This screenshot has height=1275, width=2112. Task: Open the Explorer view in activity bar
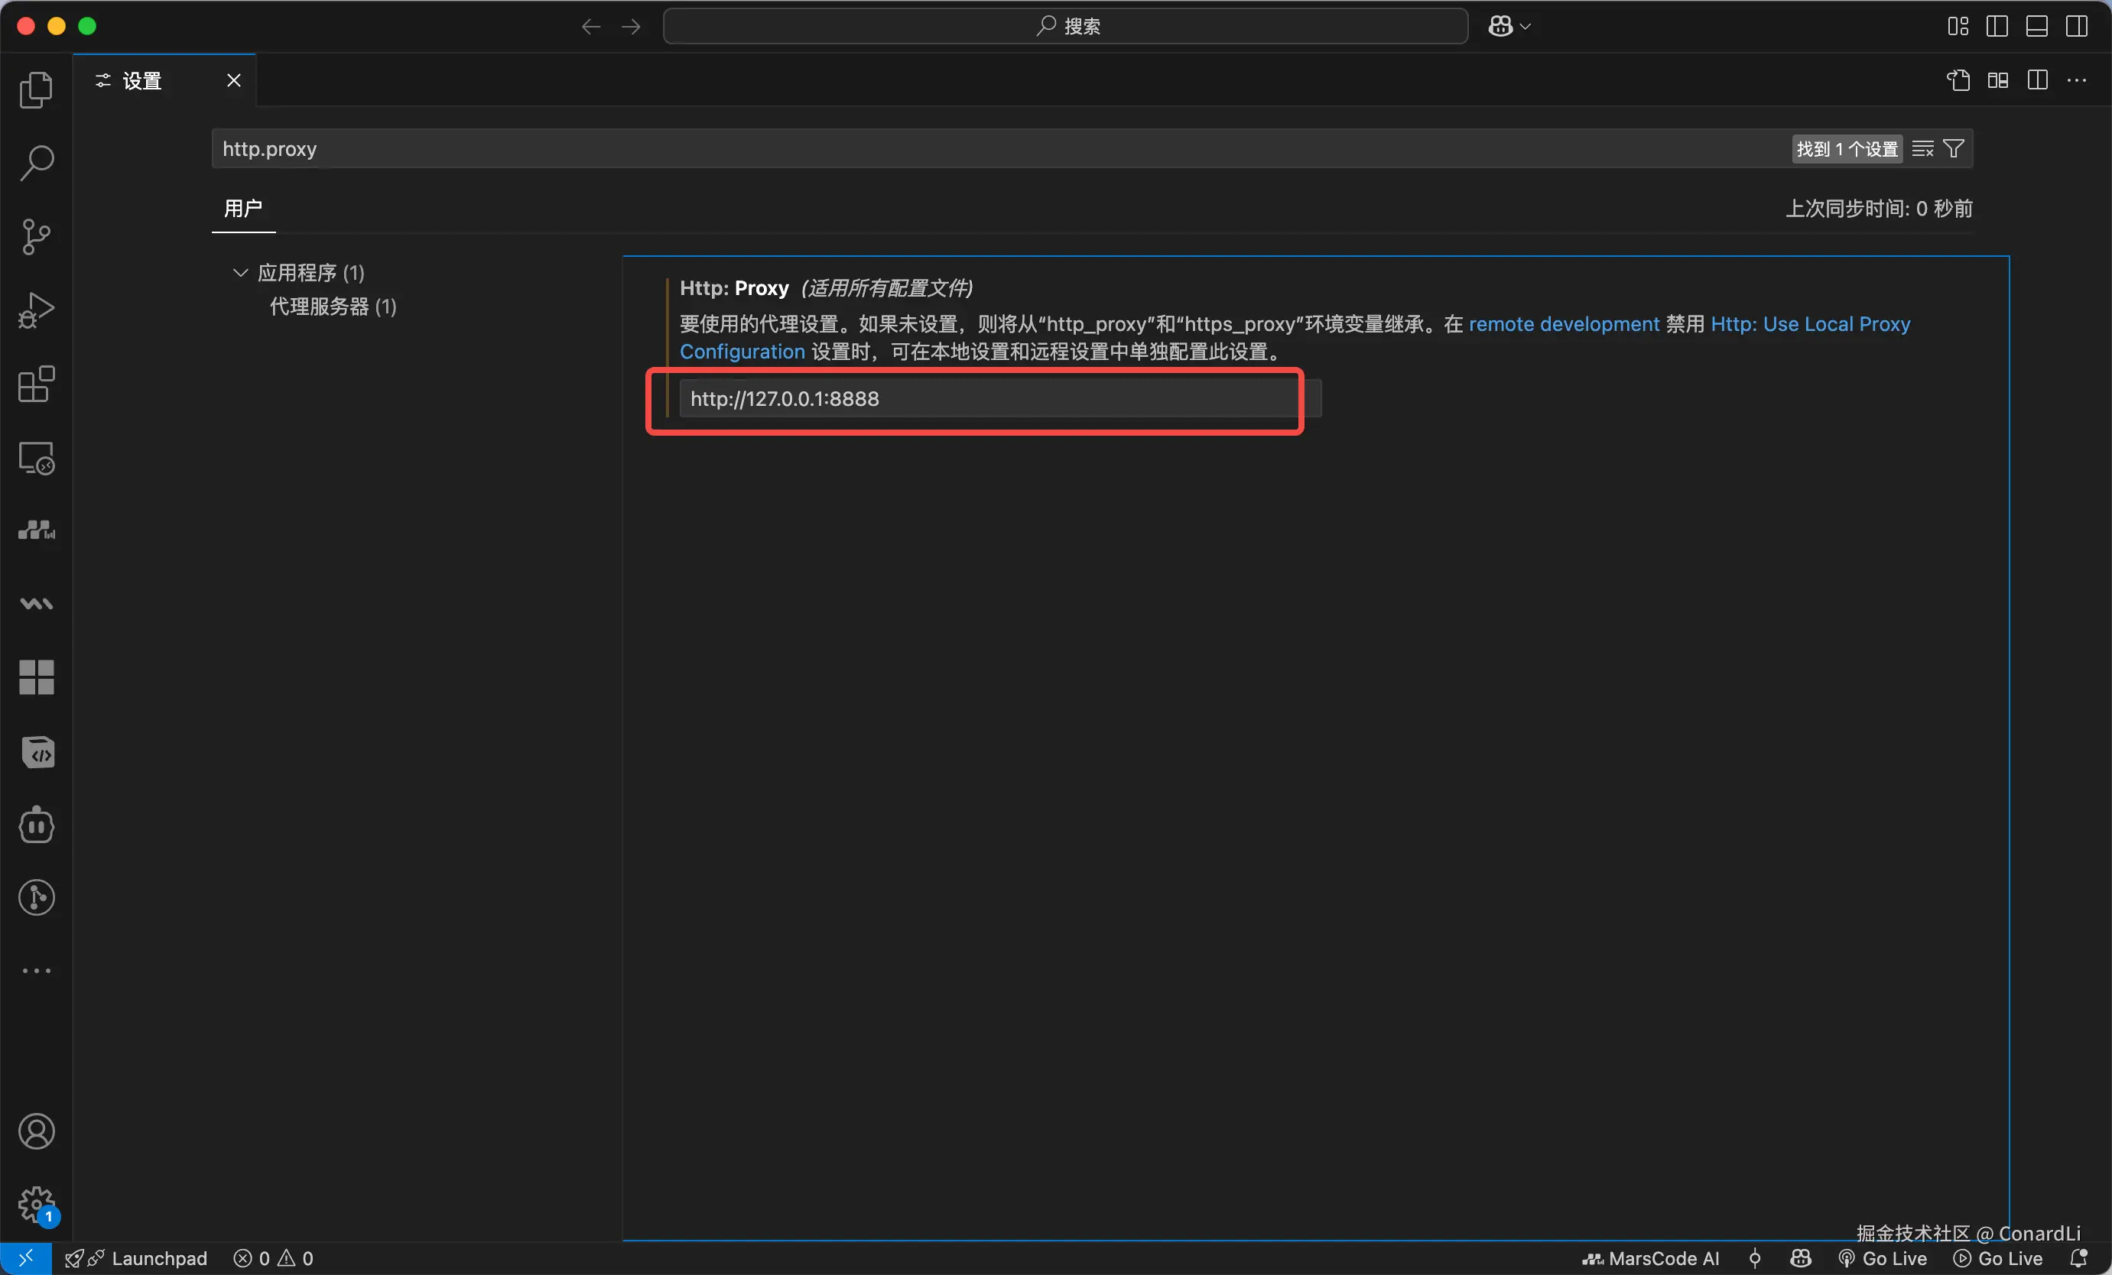pos(36,90)
